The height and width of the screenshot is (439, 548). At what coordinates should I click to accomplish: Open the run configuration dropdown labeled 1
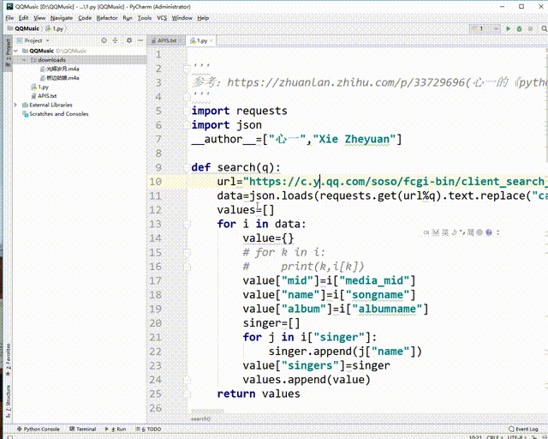point(485,28)
